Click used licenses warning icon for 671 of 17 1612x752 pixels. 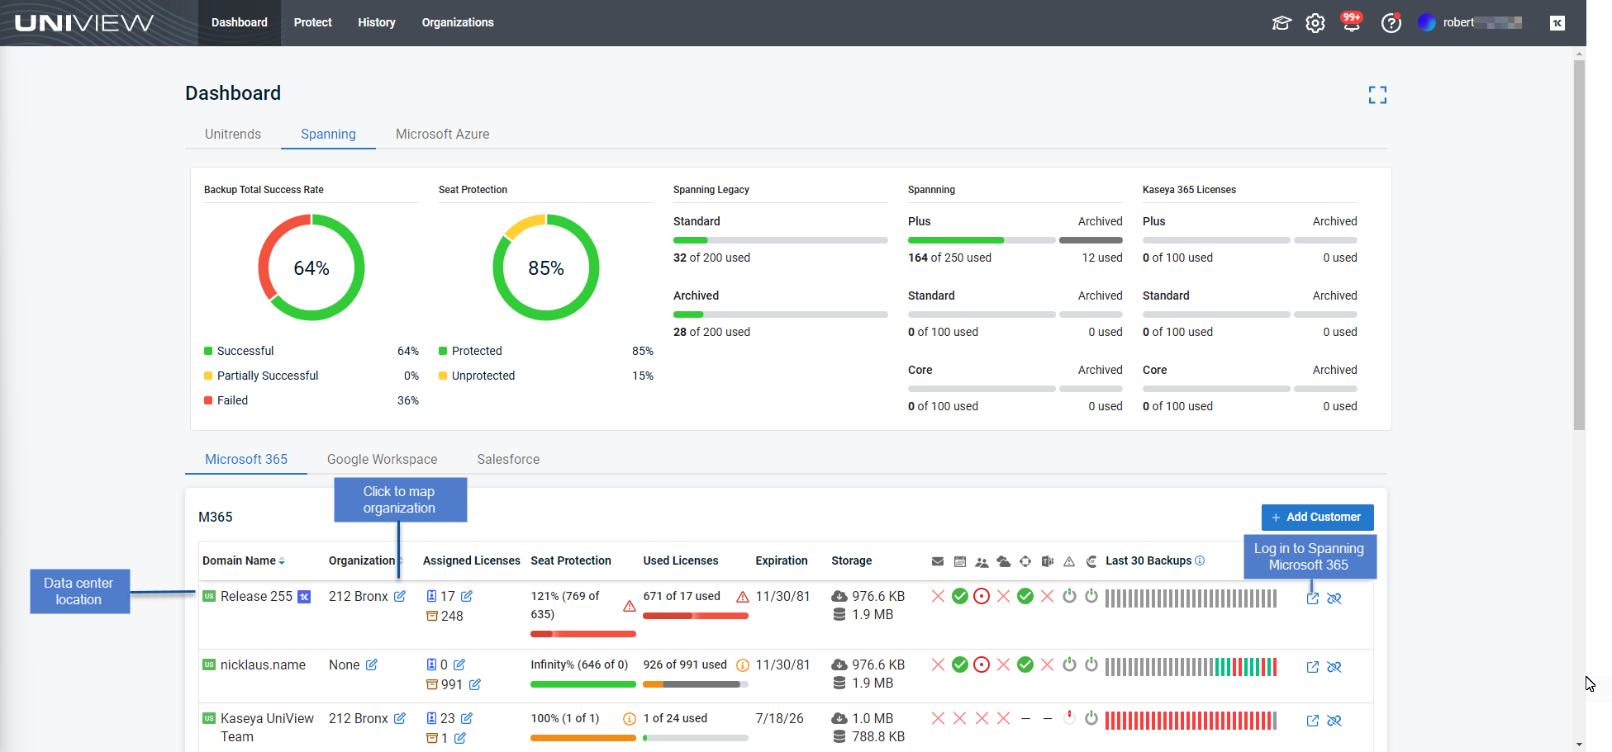(x=743, y=597)
